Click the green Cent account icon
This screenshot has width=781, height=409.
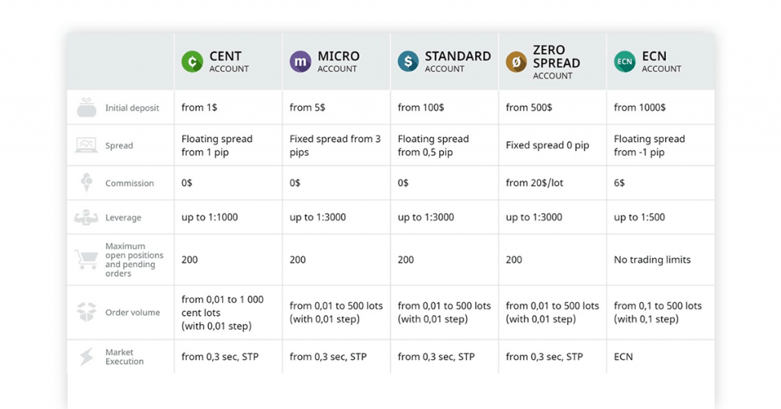pos(192,62)
